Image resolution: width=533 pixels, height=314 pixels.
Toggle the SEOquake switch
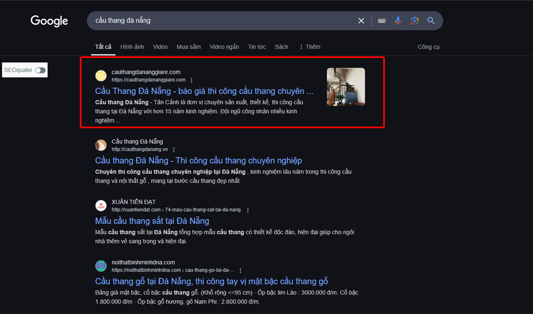[40, 70]
